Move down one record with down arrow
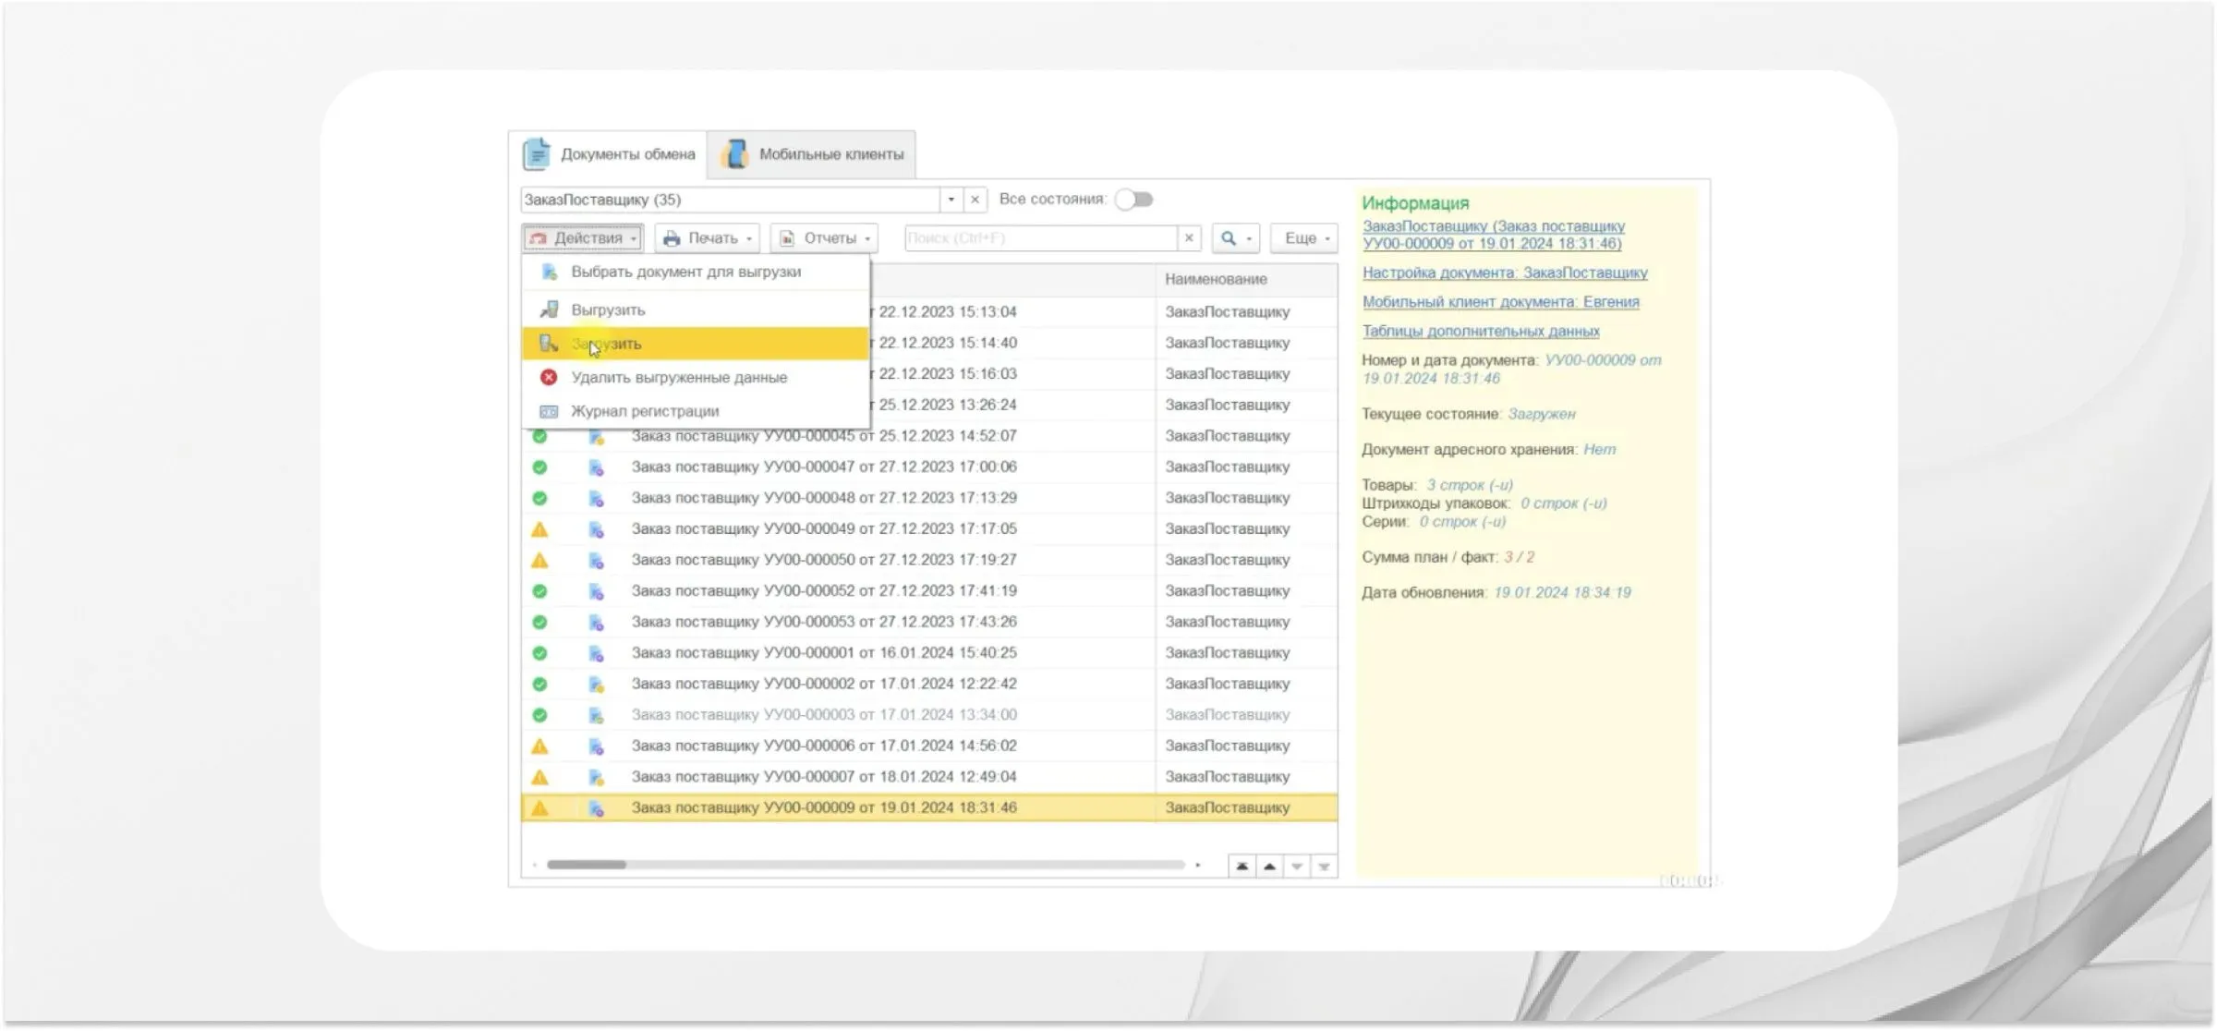2217x1031 pixels. click(x=1297, y=867)
